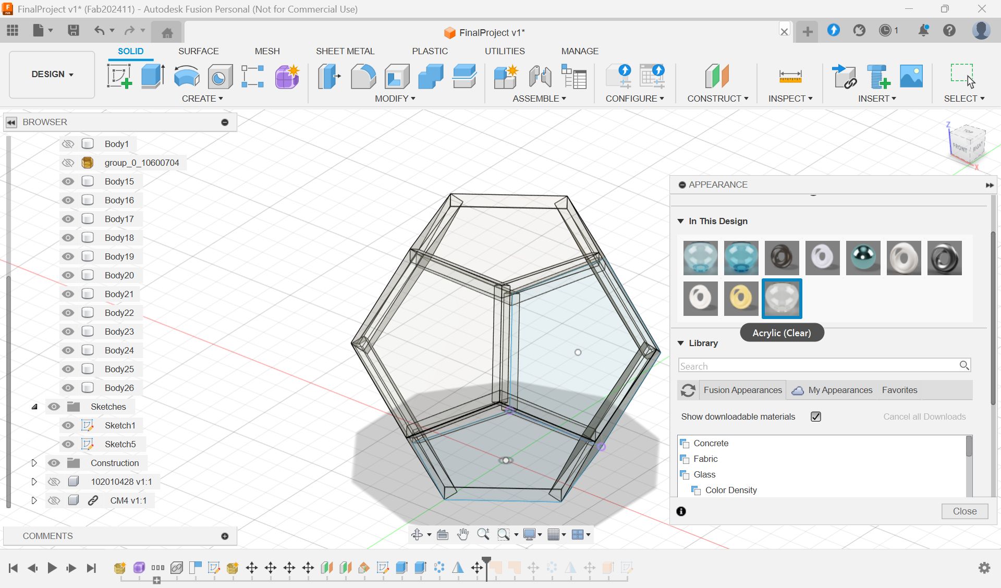
Task: Select the Joint tool icon
Action: tap(540, 77)
